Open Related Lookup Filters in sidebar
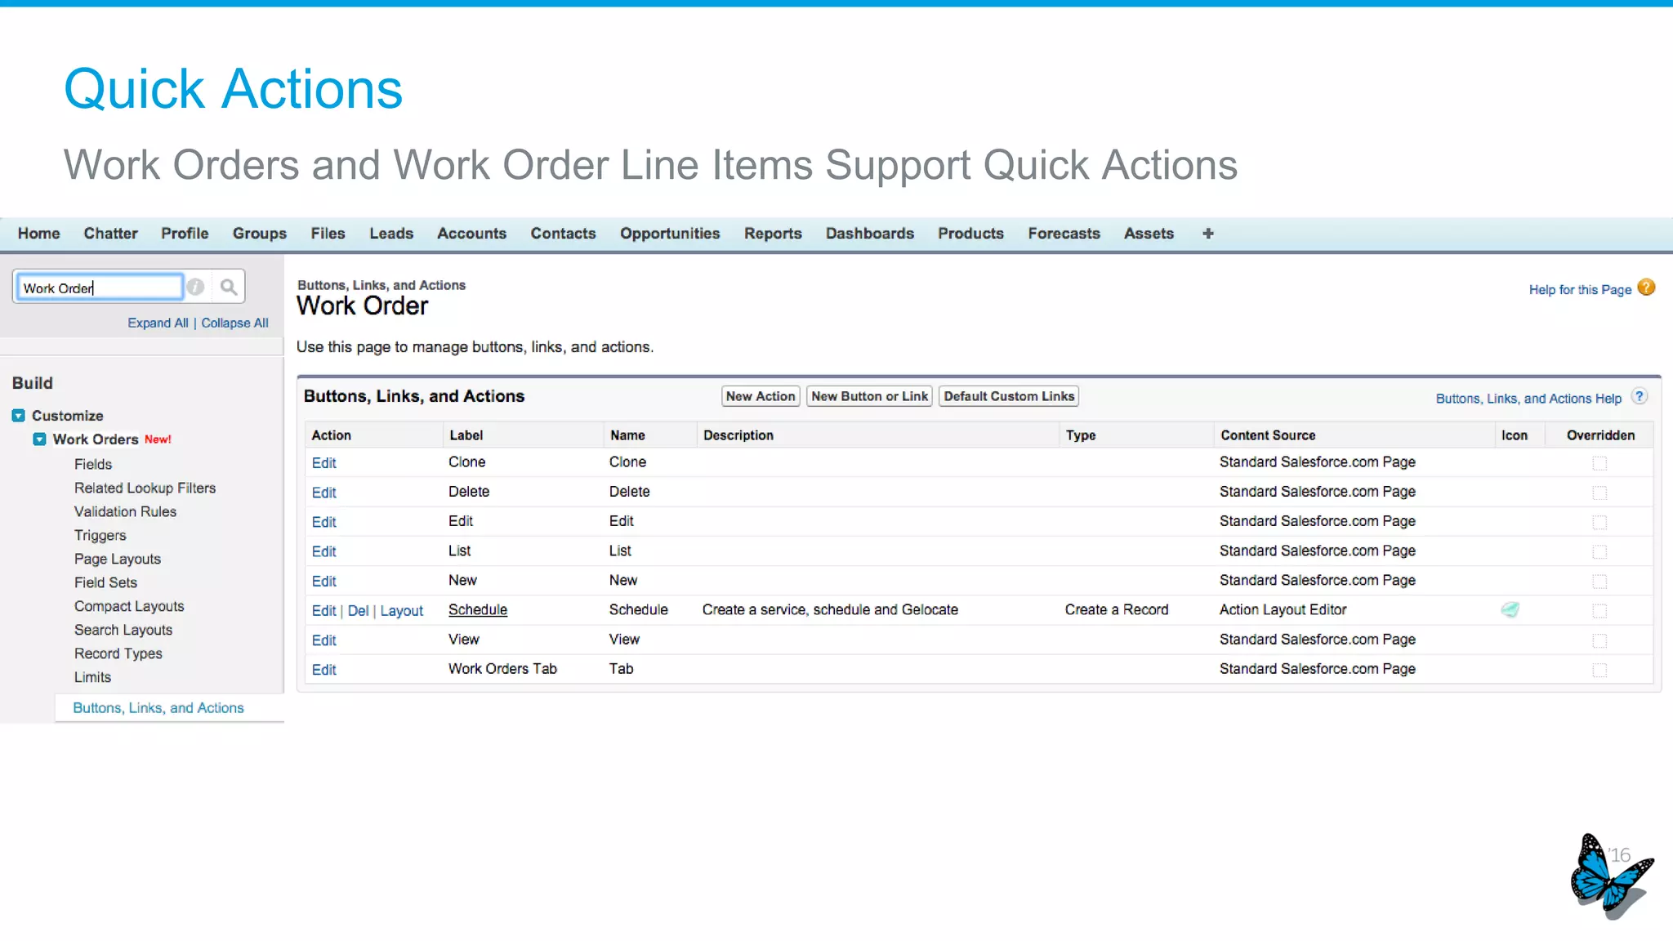This screenshot has height=941, width=1673. [145, 488]
